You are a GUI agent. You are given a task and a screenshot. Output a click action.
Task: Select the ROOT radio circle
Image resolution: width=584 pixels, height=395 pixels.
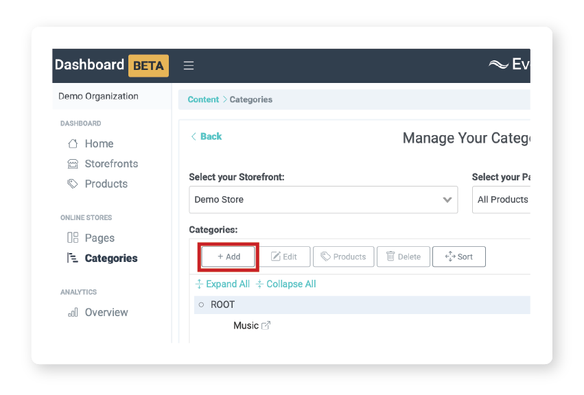pyautogui.click(x=201, y=304)
